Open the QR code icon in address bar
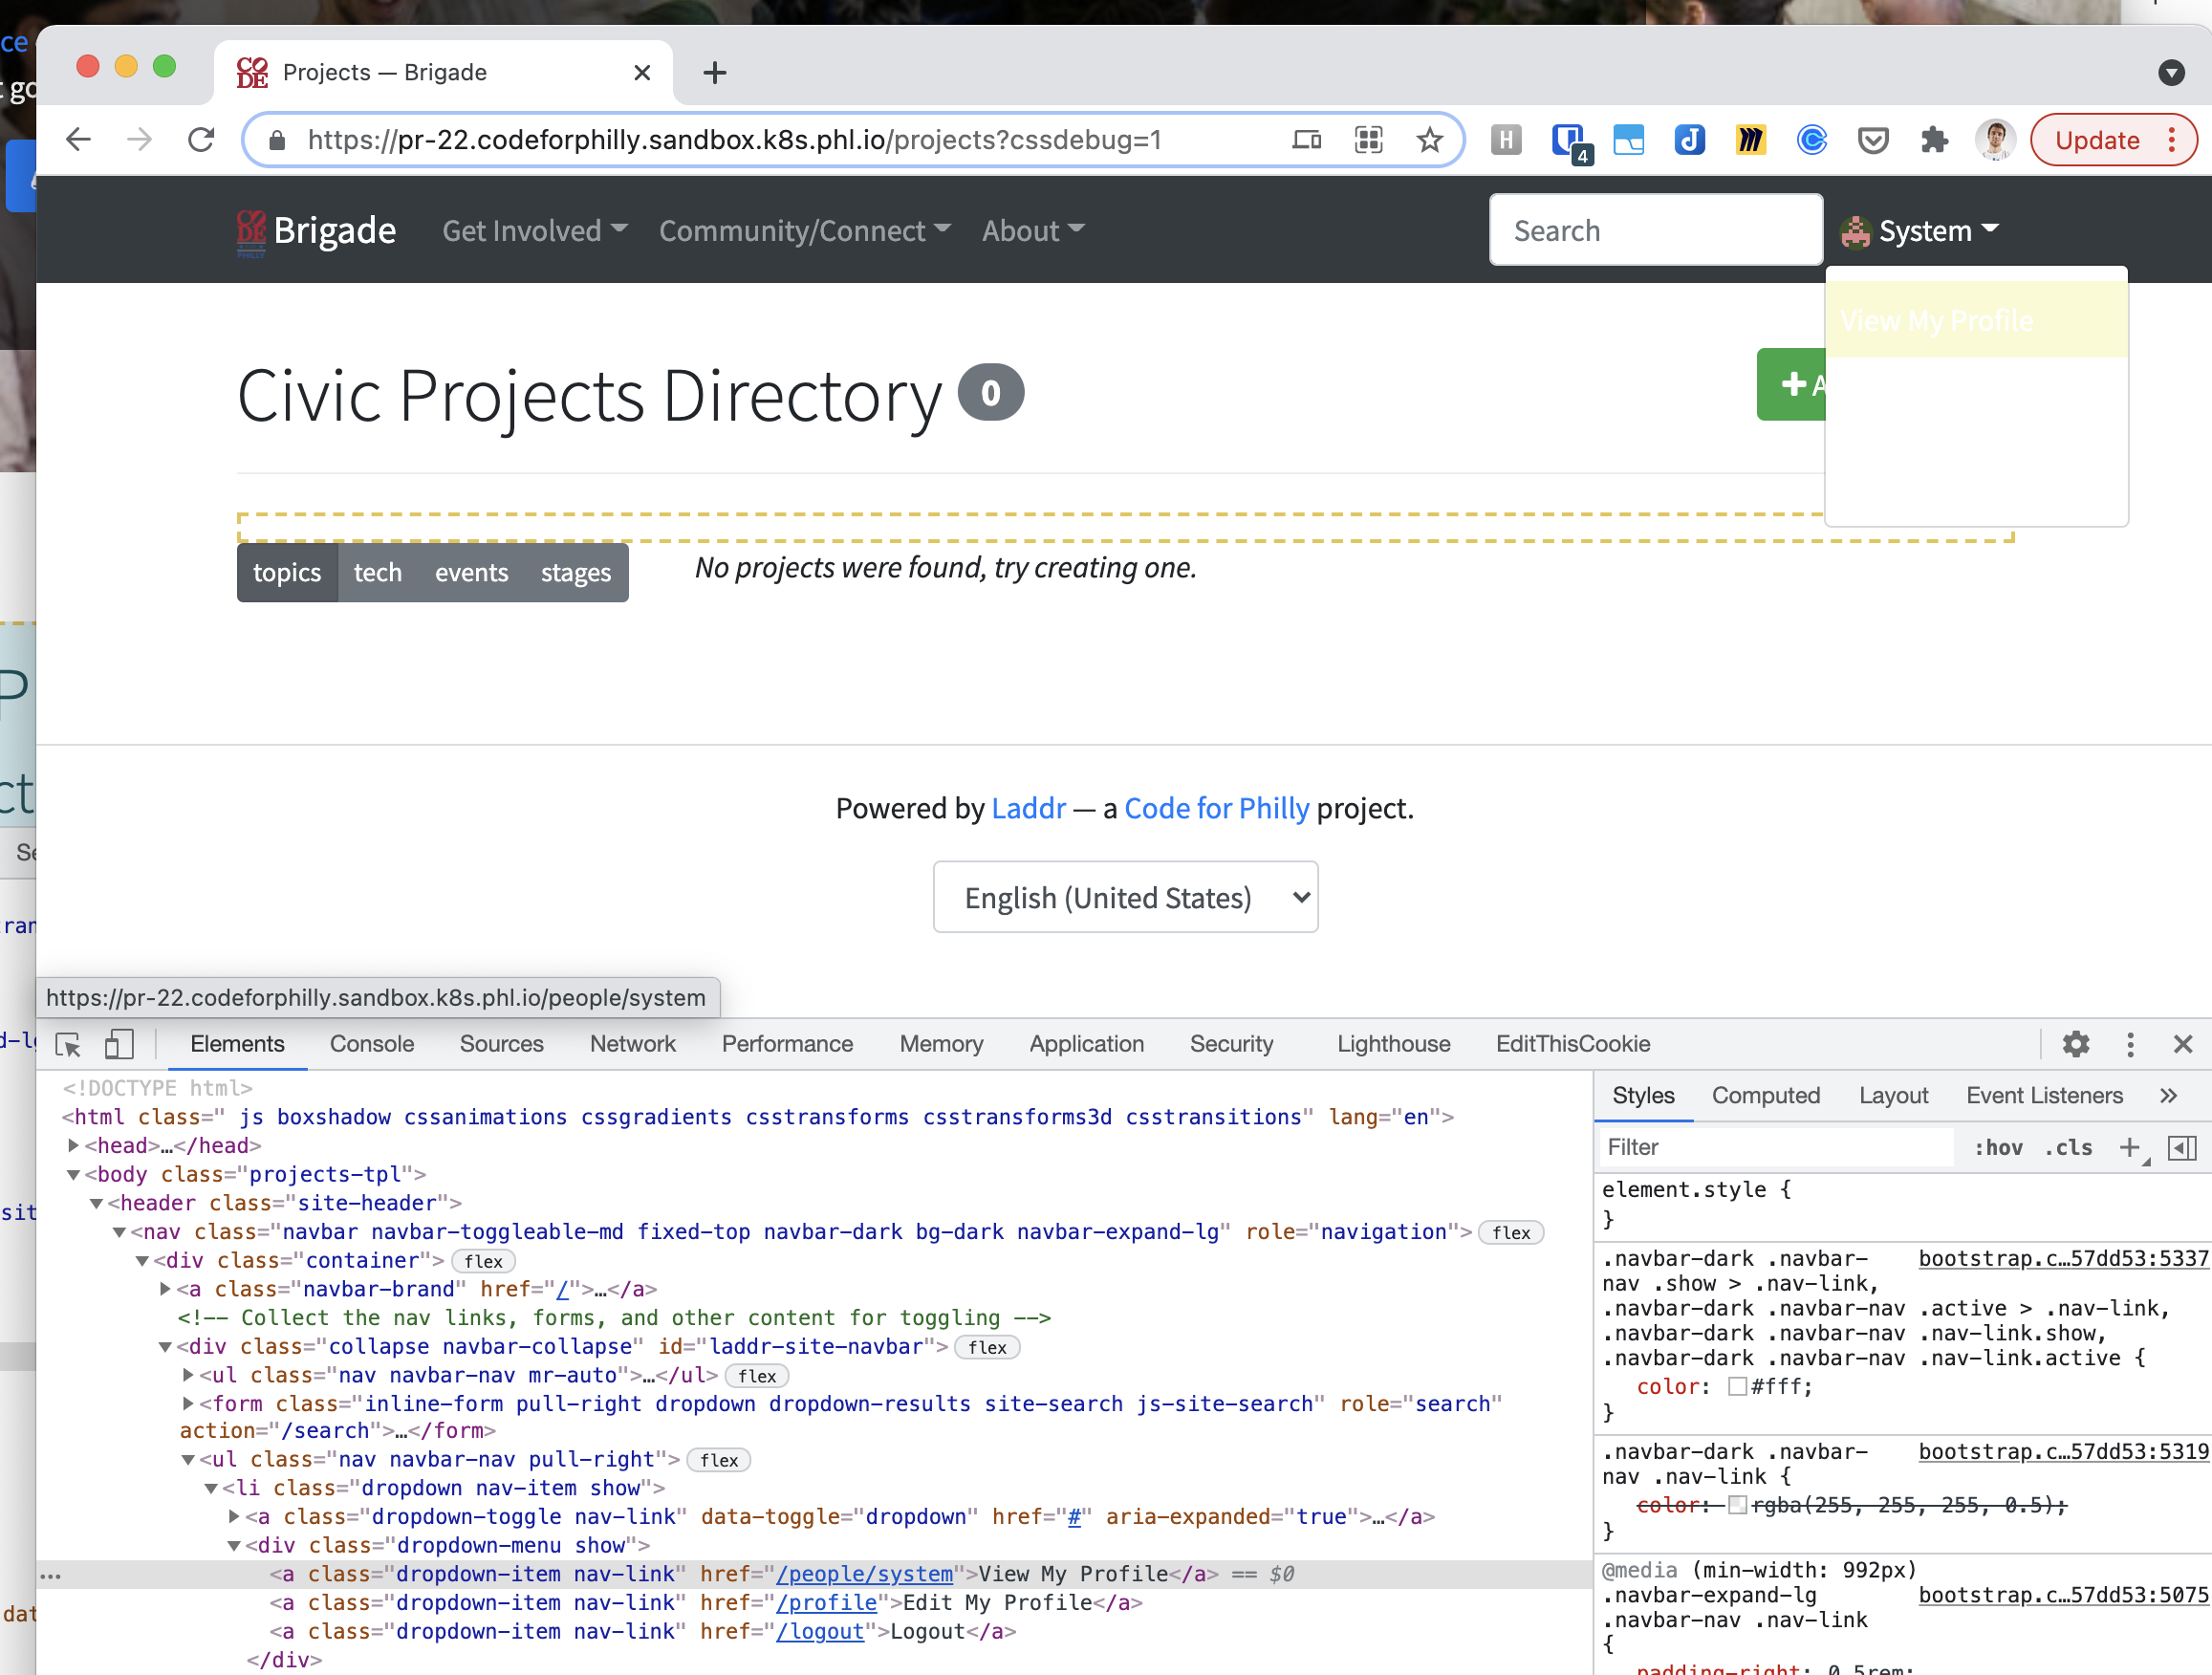Viewport: 2212px width, 1675px height. pos(1368,140)
